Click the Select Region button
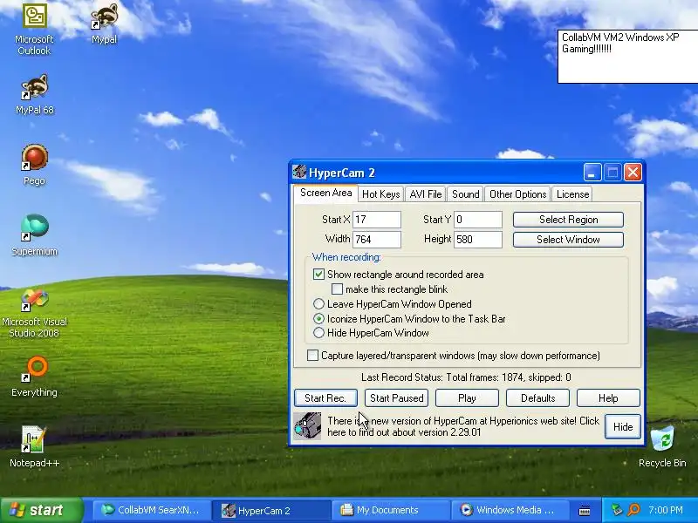Viewport: 698px width, 523px height. coord(569,220)
